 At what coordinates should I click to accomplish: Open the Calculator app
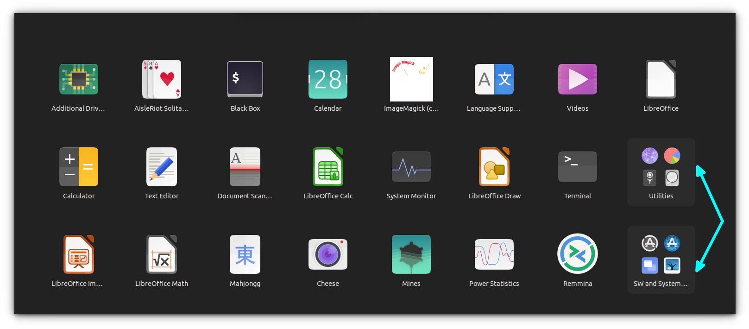click(79, 167)
